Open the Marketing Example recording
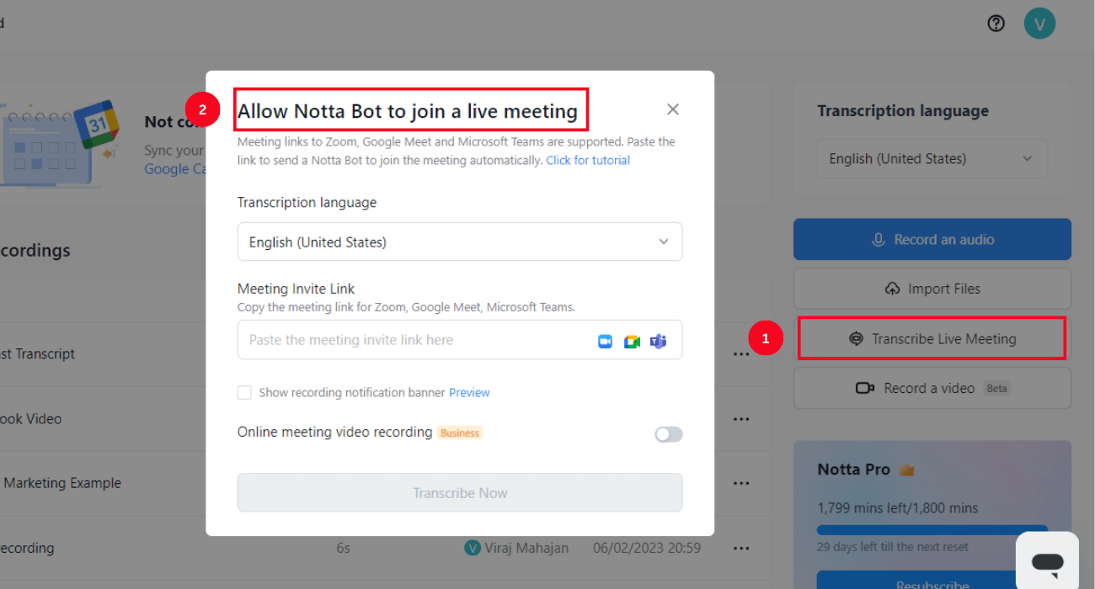1095x589 pixels. (62, 483)
